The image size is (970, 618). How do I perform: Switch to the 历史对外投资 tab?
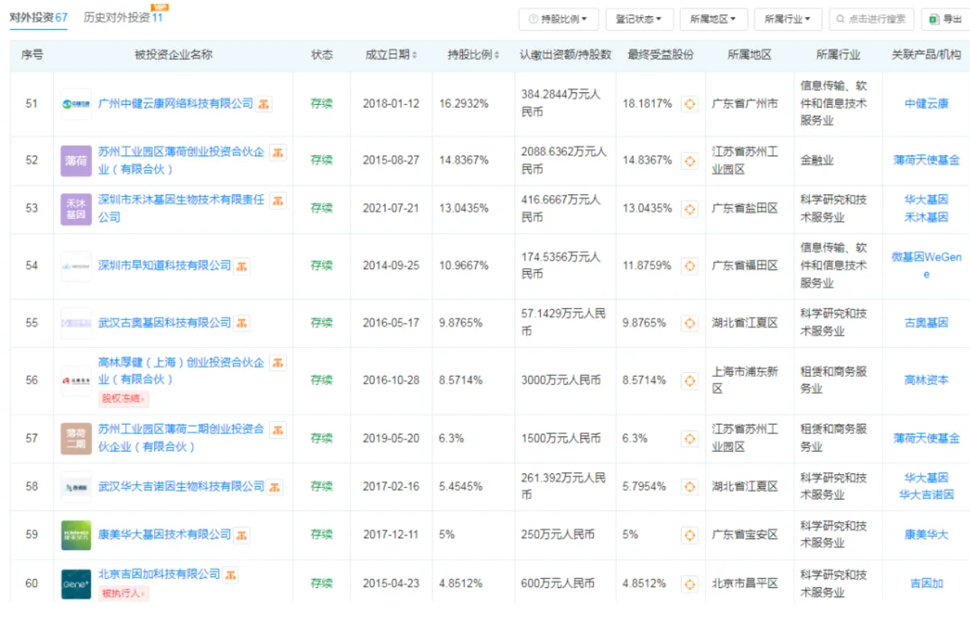(123, 17)
